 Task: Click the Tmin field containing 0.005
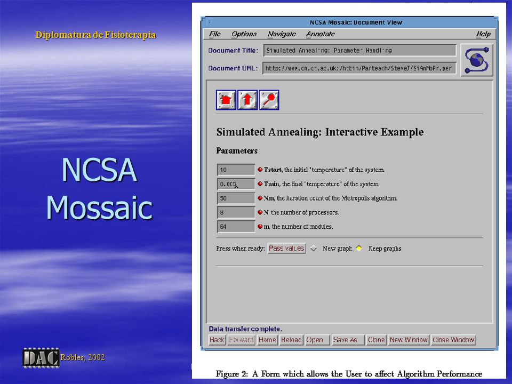coord(236,184)
